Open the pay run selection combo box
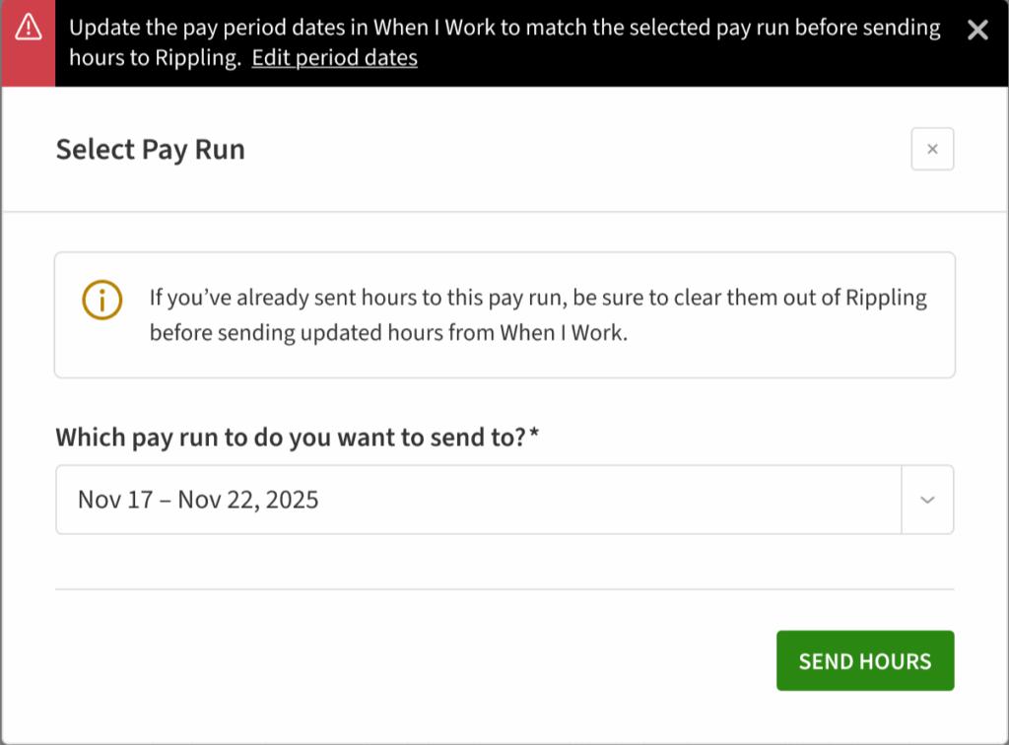 pos(478,500)
